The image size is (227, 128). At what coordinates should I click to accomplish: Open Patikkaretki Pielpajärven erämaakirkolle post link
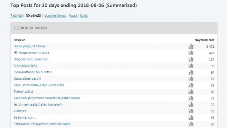pos(42,124)
